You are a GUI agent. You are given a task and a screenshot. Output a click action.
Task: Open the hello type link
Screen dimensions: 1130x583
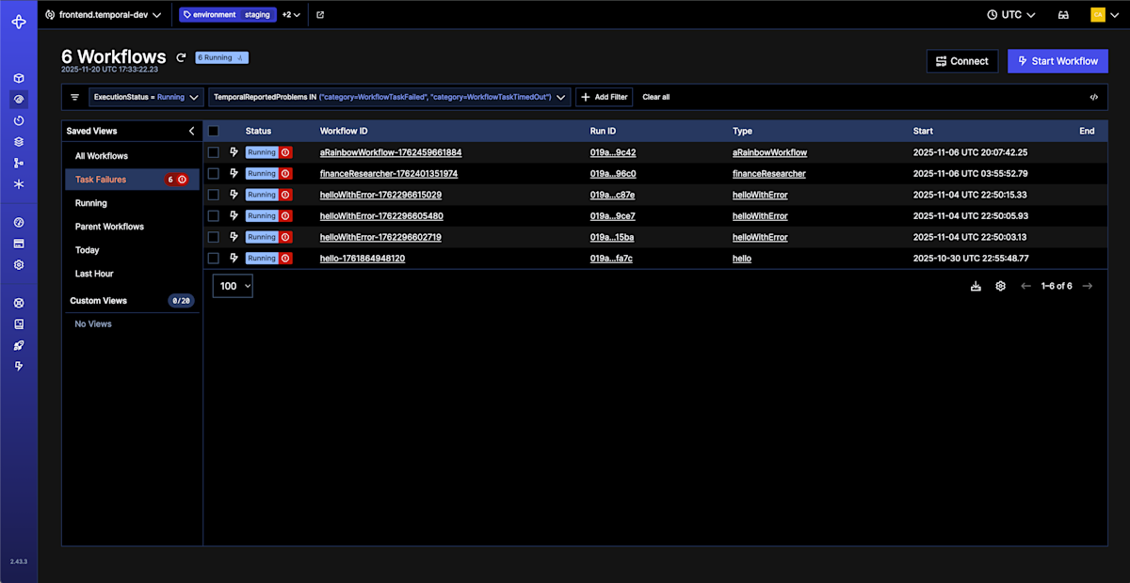click(x=742, y=259)
